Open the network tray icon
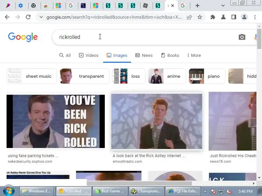The height and width of the screenshot is (196, 262). coord(221,191)
